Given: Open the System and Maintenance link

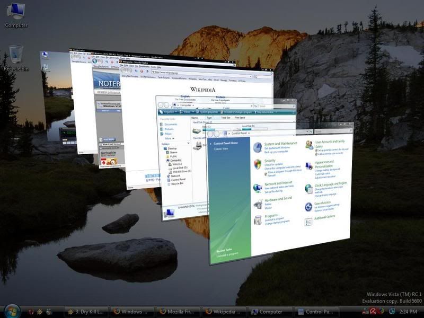Looking at the screenshot, I should point(281,144).
